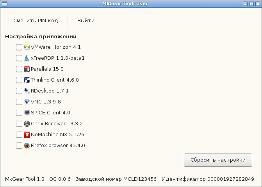Click Выйти to log out
The width and height of the screenshot is (262, 187).
[x=86, y=21]
